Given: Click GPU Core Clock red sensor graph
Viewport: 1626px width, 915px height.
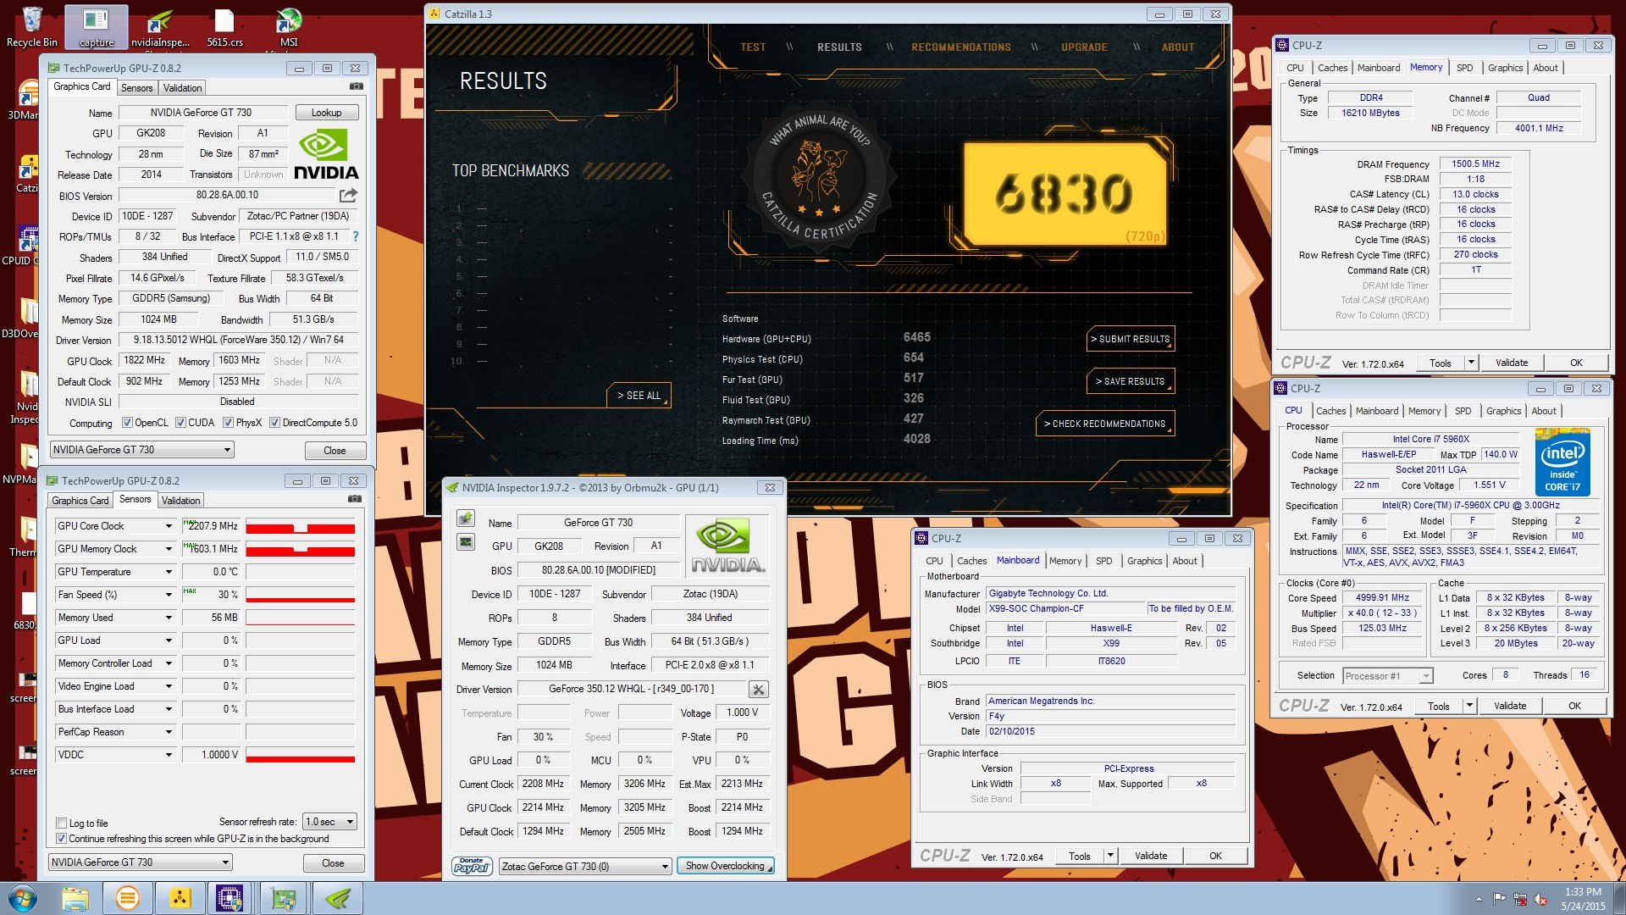Looking at the screenshot, I should [300, 526].
